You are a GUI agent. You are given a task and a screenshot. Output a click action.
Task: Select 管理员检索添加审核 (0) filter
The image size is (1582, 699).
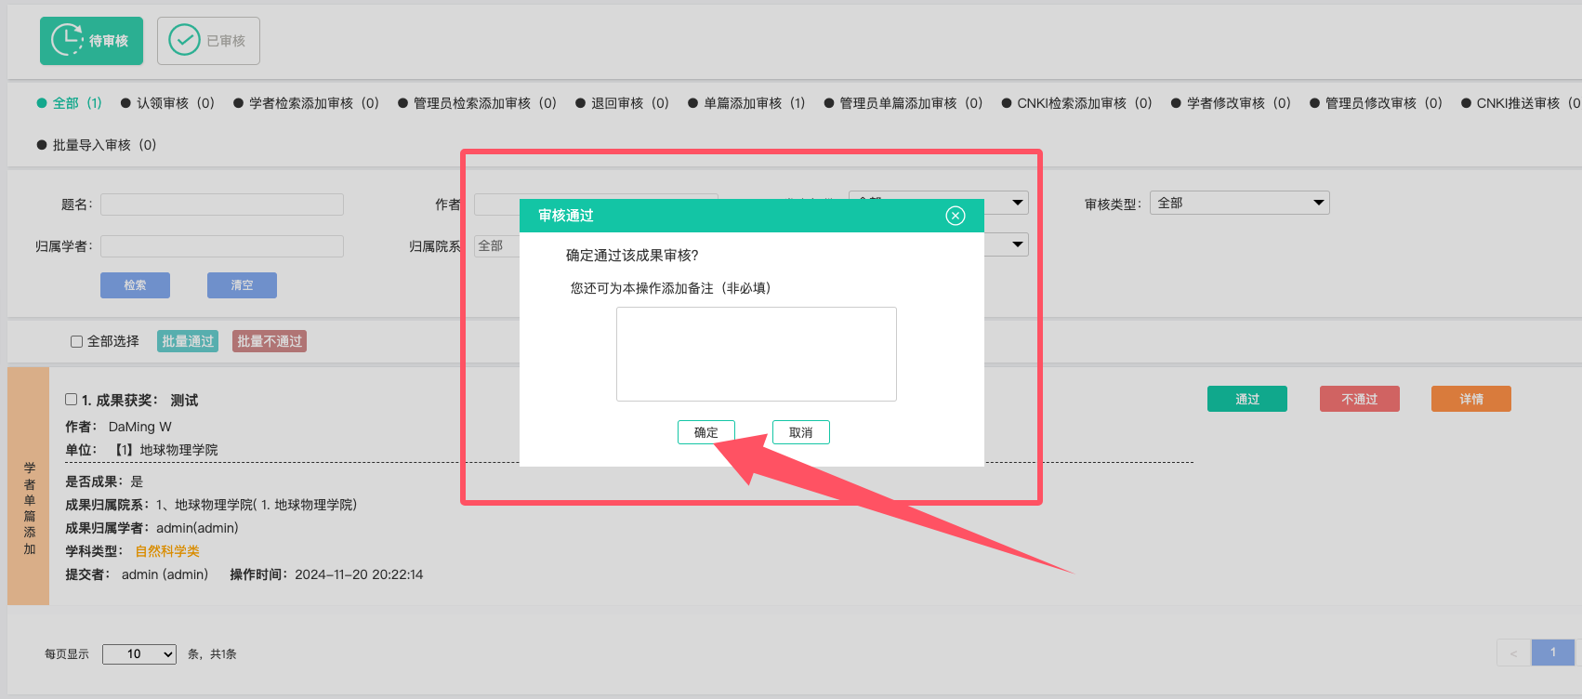477,103
